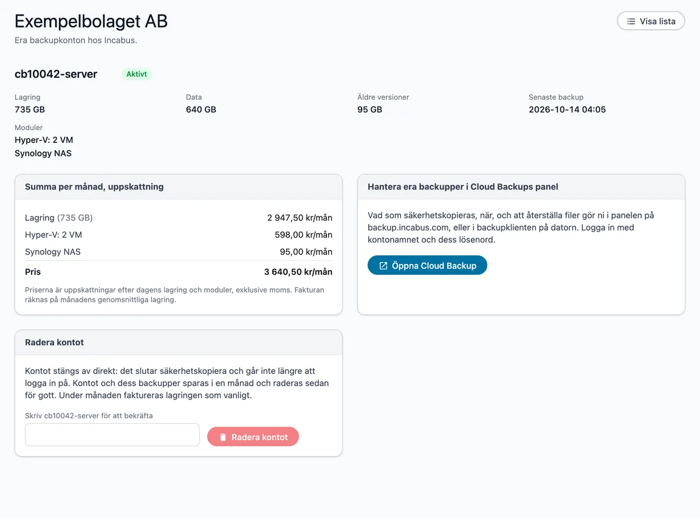Click the Exempelbolaget AB heading
The width and height of the screenshot is (700, 518).
pos(91,21)
